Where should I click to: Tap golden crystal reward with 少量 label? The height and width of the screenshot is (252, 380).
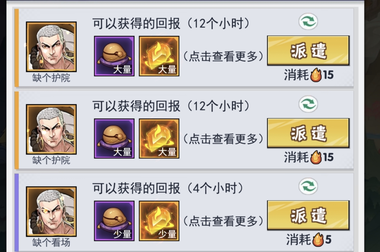pyautogui.click(x=159, y=221)
